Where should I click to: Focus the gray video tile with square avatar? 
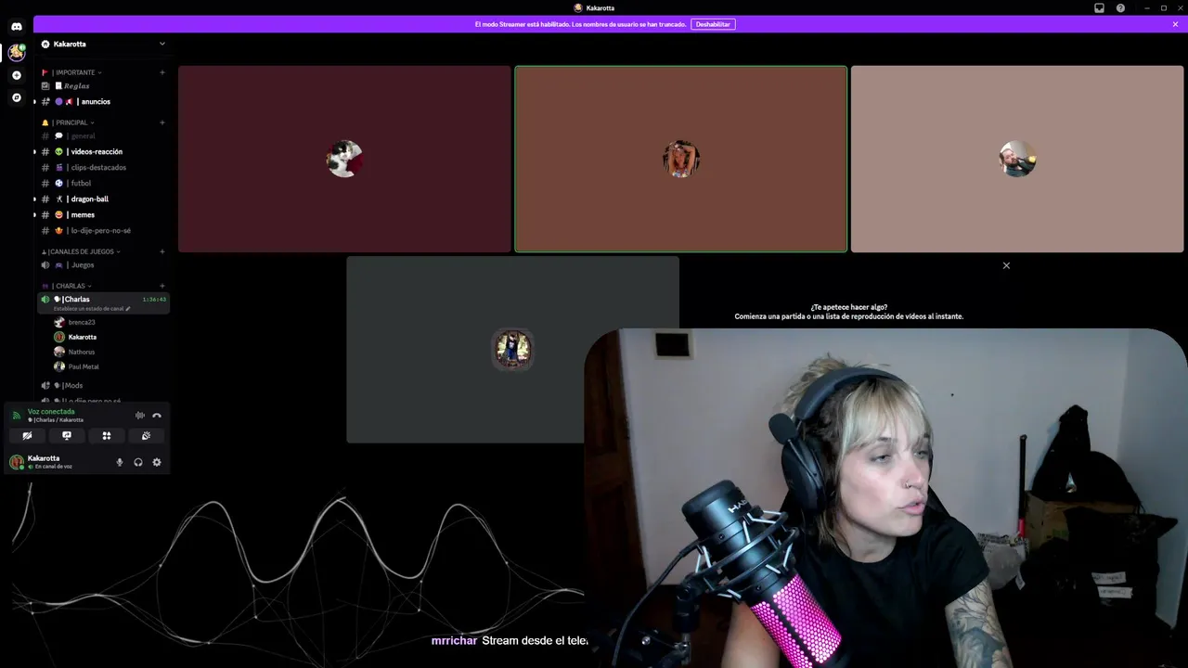pos(512,350)
